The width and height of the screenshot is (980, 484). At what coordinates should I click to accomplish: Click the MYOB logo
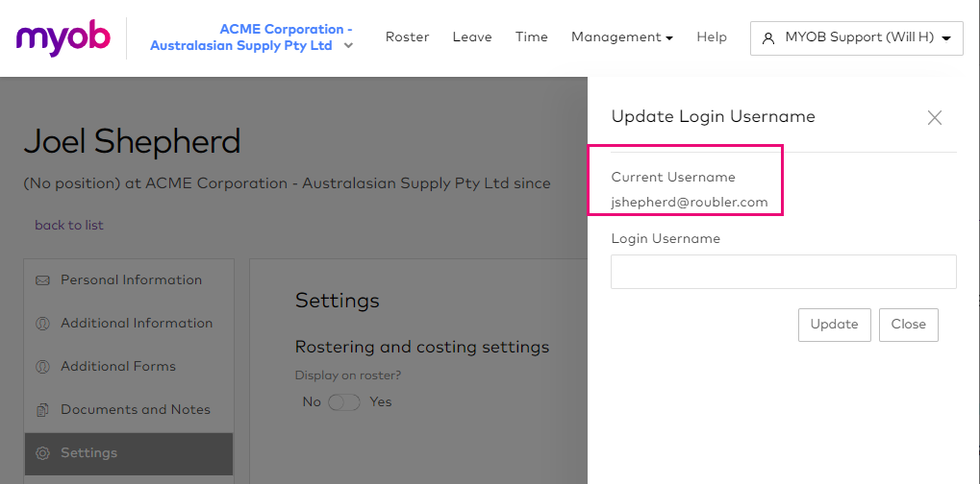click(63, 37)
